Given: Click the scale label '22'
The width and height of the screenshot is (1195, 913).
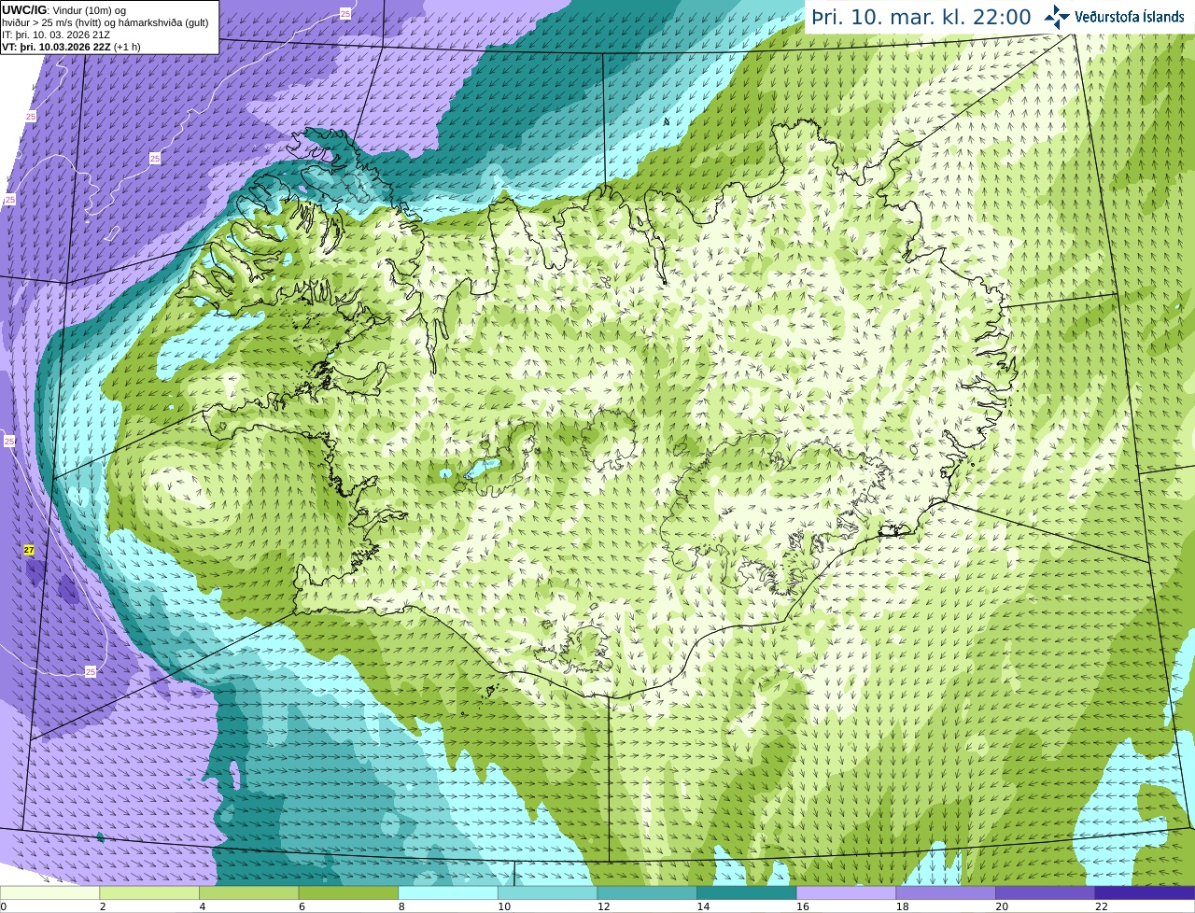Looking at the screenshot, I should 1102,906.
